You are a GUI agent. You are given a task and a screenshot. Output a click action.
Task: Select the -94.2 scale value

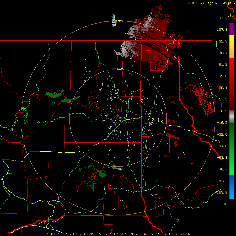click(222, 181)
